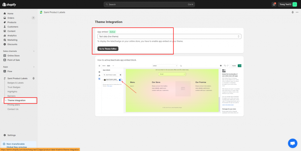Image resolution: width=301 pixels, height=151 pixels.
Task: Click the Flow app icon
Action: pyautogui.click(x=5, y=72)
